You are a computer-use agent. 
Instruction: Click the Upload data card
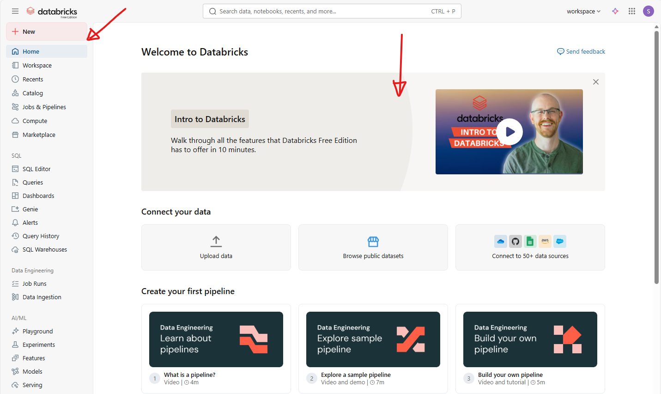tap(216, 247)
